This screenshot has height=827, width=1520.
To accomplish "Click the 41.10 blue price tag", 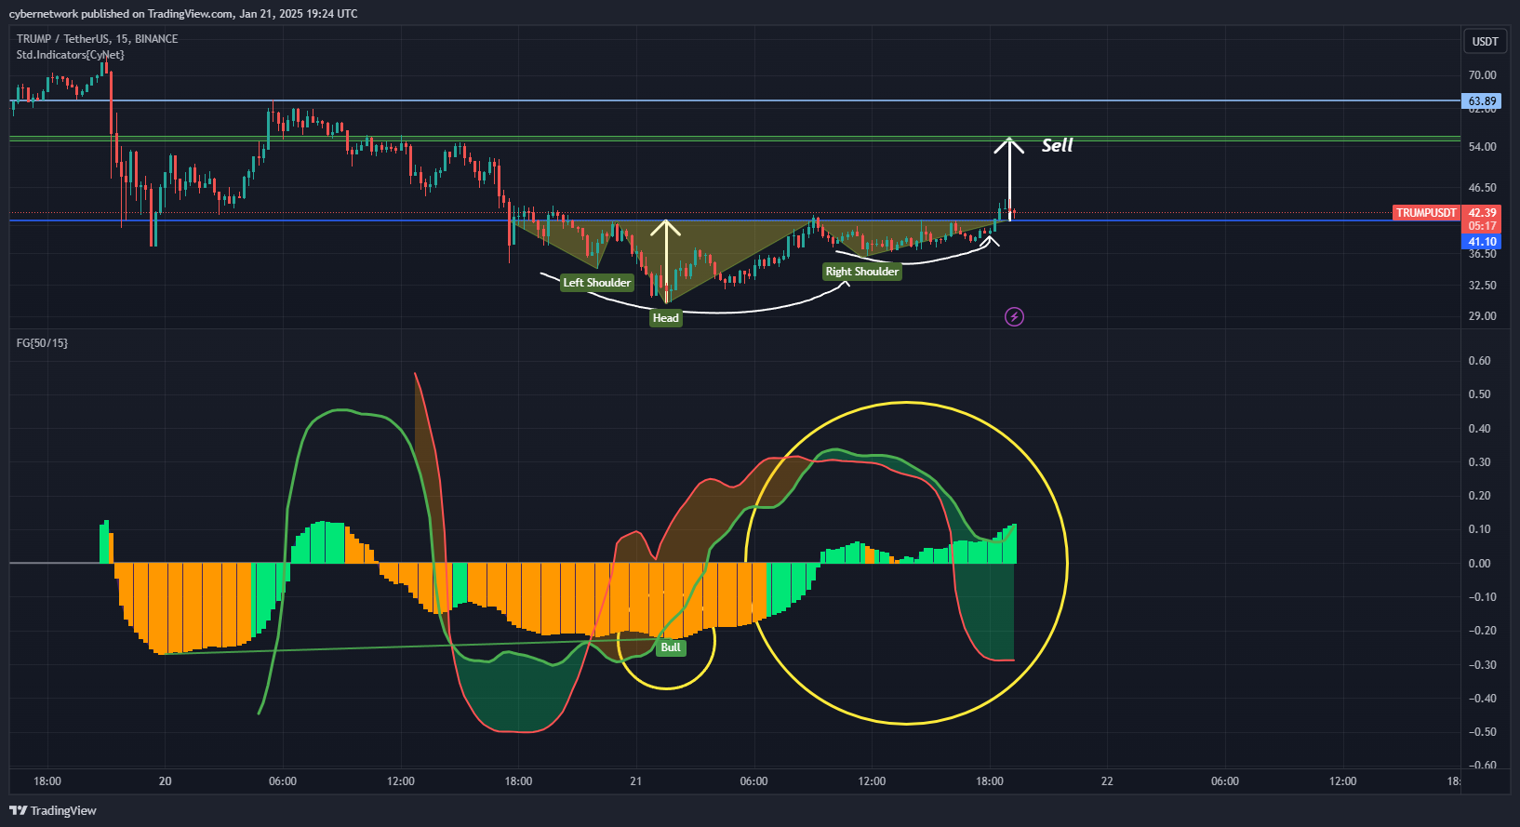I will click(1482, 242).
